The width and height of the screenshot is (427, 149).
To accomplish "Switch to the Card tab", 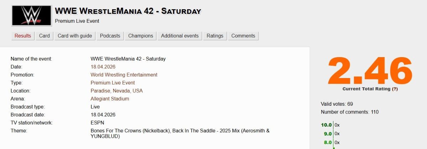I will tap(44, 36).
